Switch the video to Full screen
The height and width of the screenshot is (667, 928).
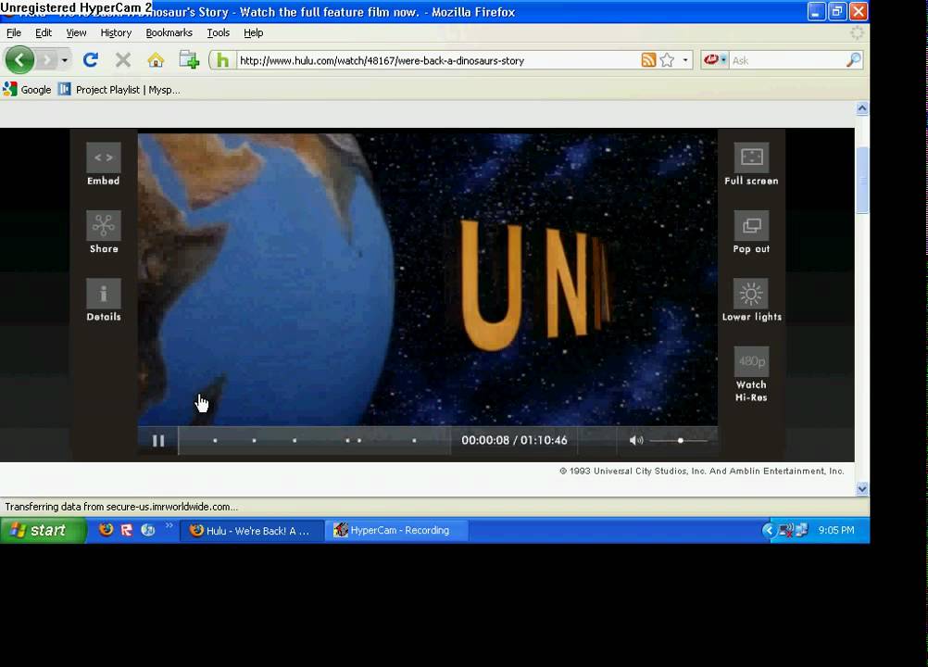[752, 157]
